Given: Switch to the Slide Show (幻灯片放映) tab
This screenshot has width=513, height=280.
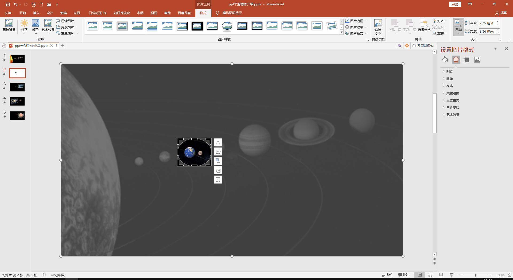Looking at the screenshot, I should tap(122, 13).
